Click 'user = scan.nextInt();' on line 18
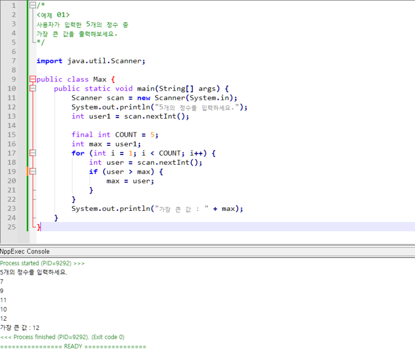 pyautogui.click(x=154, y=163)
